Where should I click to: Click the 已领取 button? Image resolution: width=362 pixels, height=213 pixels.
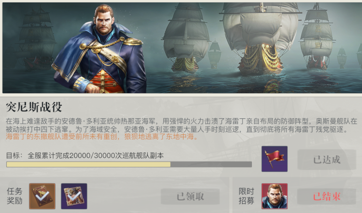tap(190, 197)
